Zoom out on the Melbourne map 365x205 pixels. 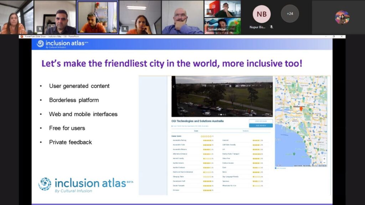[324, 162]
